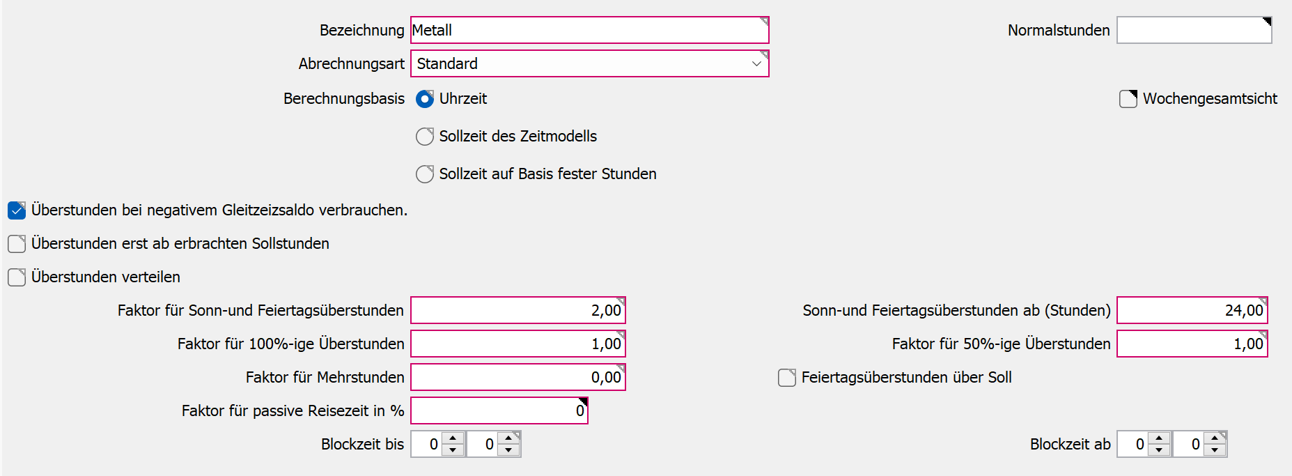Edit Faktor für 50%-ige Überstunden field
Screen dimensions: 1292x476
(1192, 344)
